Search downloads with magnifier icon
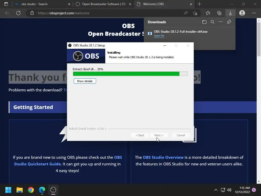Image resolution: width=261 pixels, height=196 pixels. click(212, 22)
